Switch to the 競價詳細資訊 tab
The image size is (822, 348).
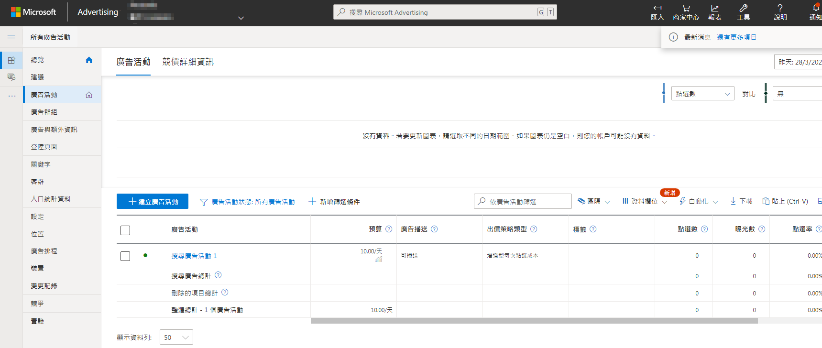[188, 62]
